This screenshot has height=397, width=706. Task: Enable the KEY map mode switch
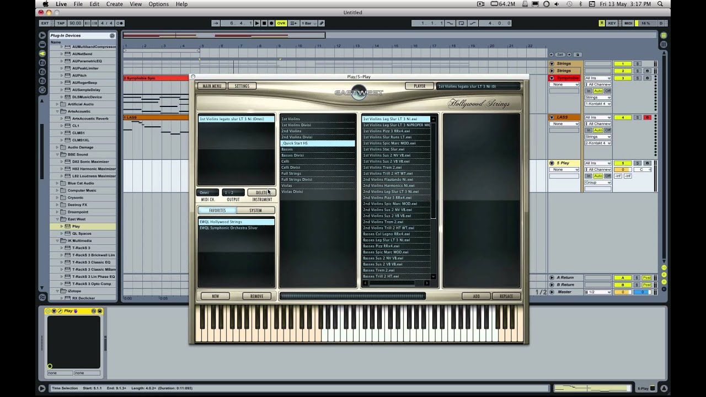point(612,23)
